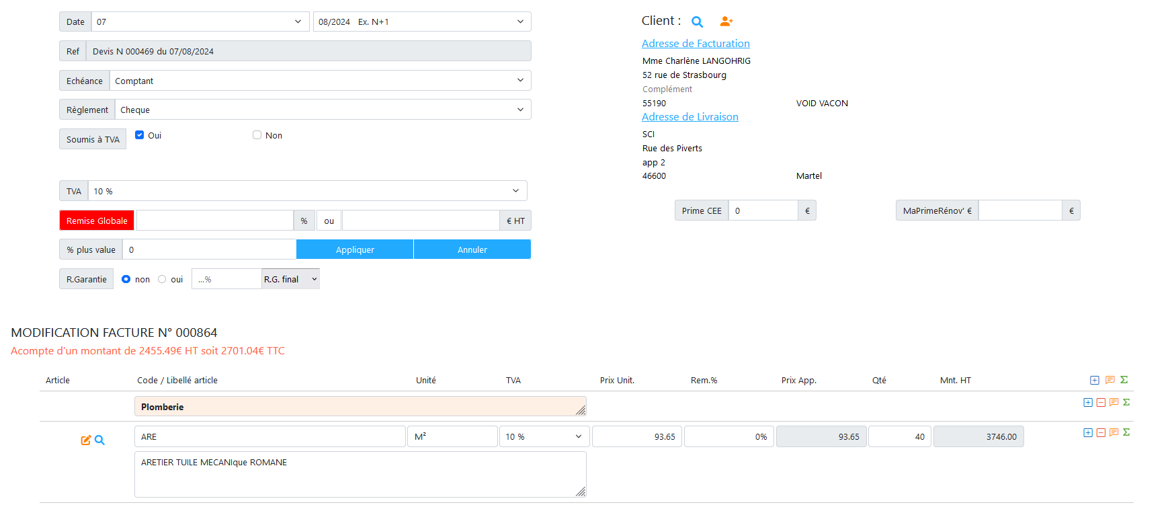The height and width of the screenshot is (507, 1172).
Task: Add a comment on the ARE article row
Action: [x=1114, y=432]
